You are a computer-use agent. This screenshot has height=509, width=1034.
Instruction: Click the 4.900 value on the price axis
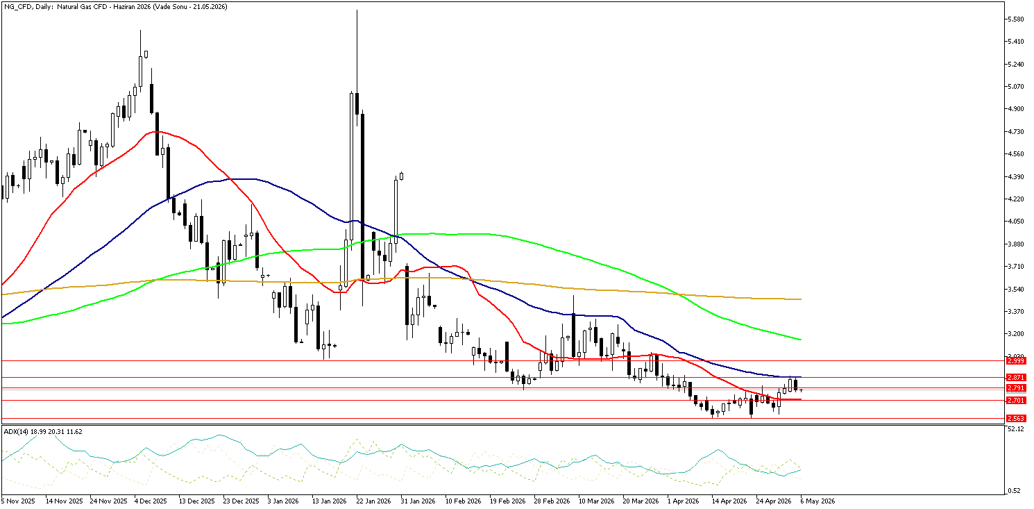click(x=1017, y=109)
